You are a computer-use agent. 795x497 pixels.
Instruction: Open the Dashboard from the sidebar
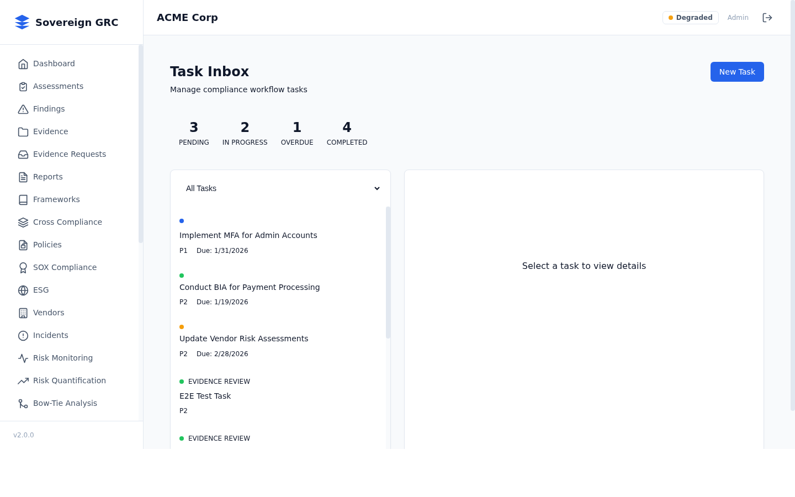tap(54, 64)
